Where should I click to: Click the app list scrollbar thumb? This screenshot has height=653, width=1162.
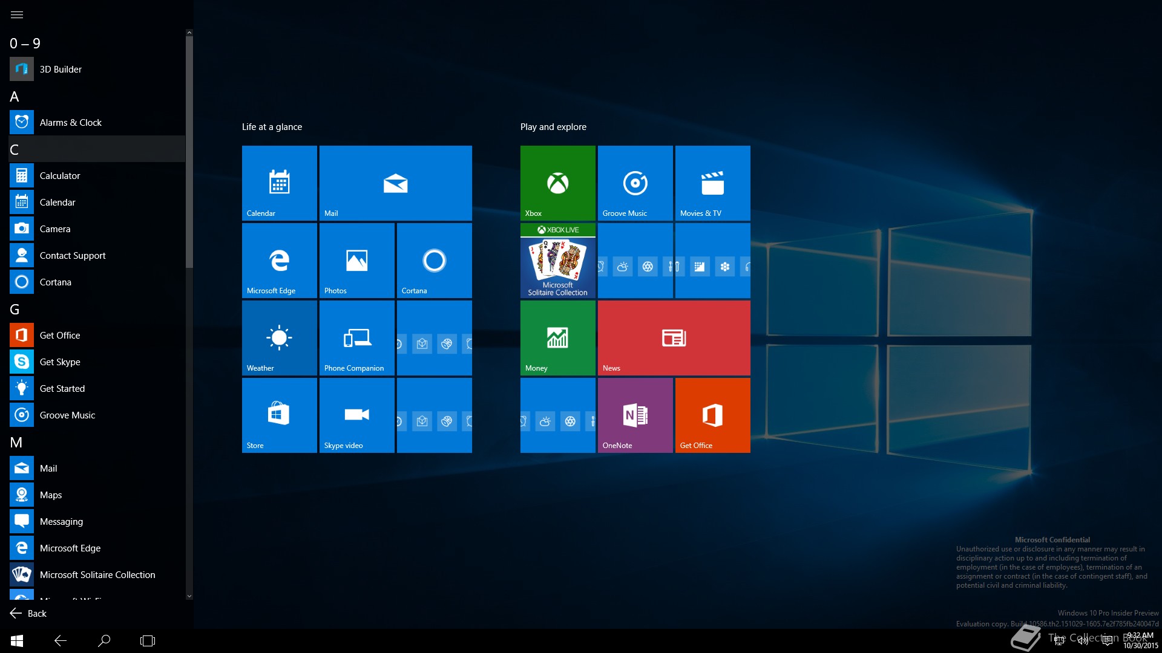189,152
